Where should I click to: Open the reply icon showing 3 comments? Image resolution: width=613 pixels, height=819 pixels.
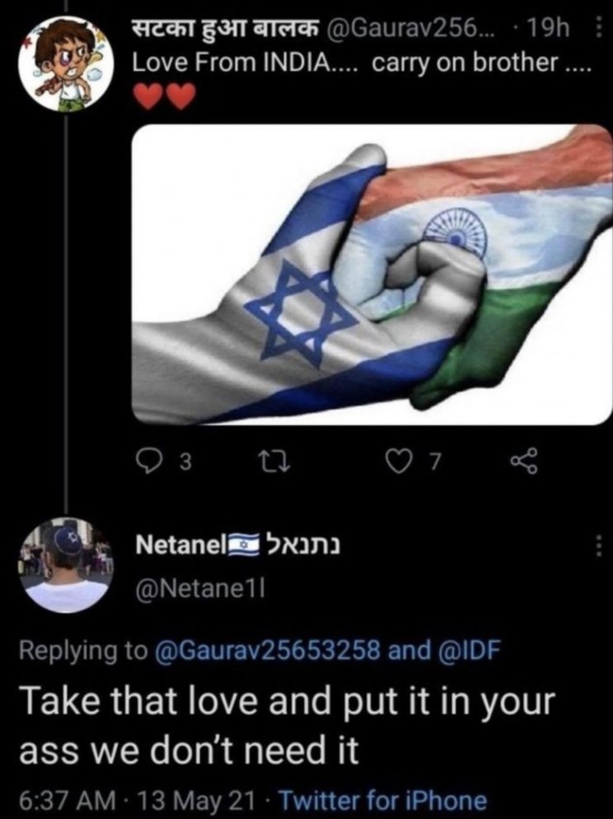point(148,461)
